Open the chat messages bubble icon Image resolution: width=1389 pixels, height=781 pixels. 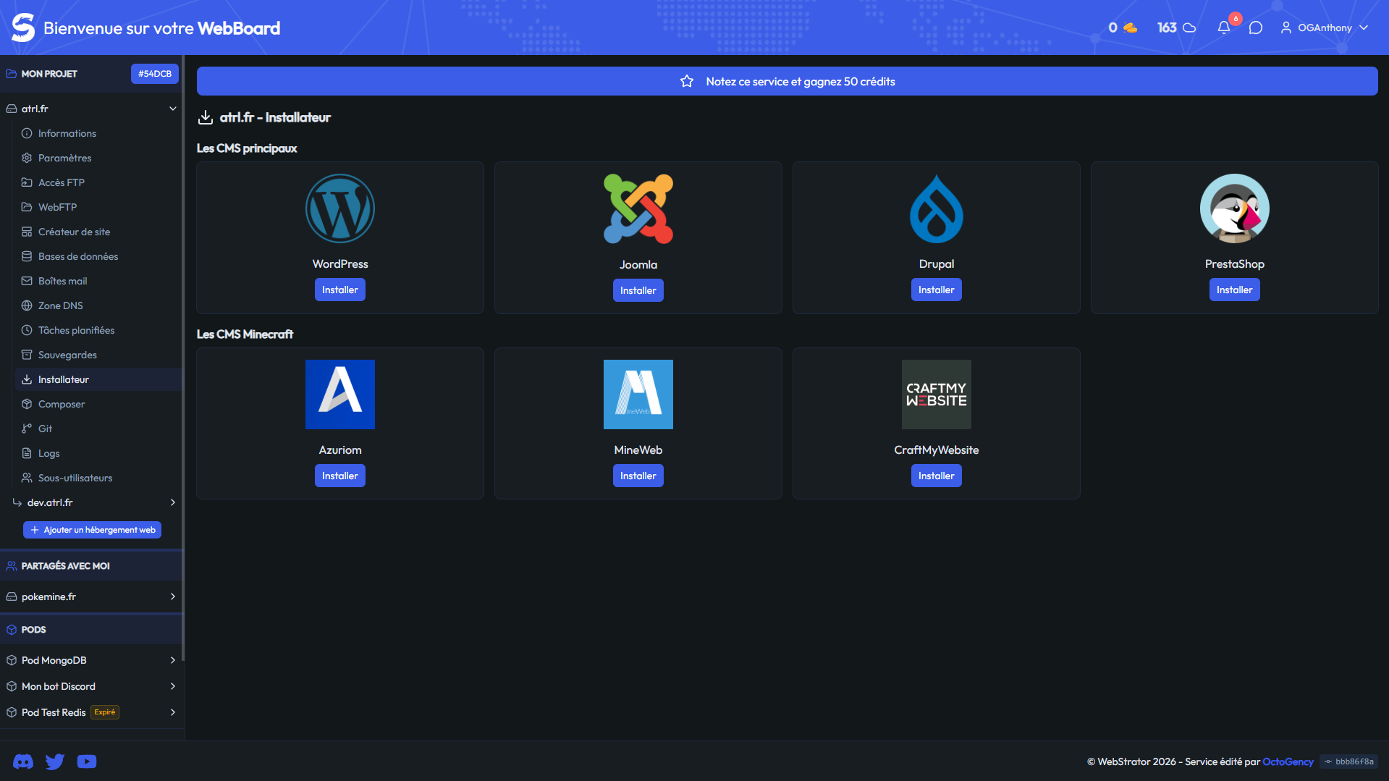(x=1256, y=28)
